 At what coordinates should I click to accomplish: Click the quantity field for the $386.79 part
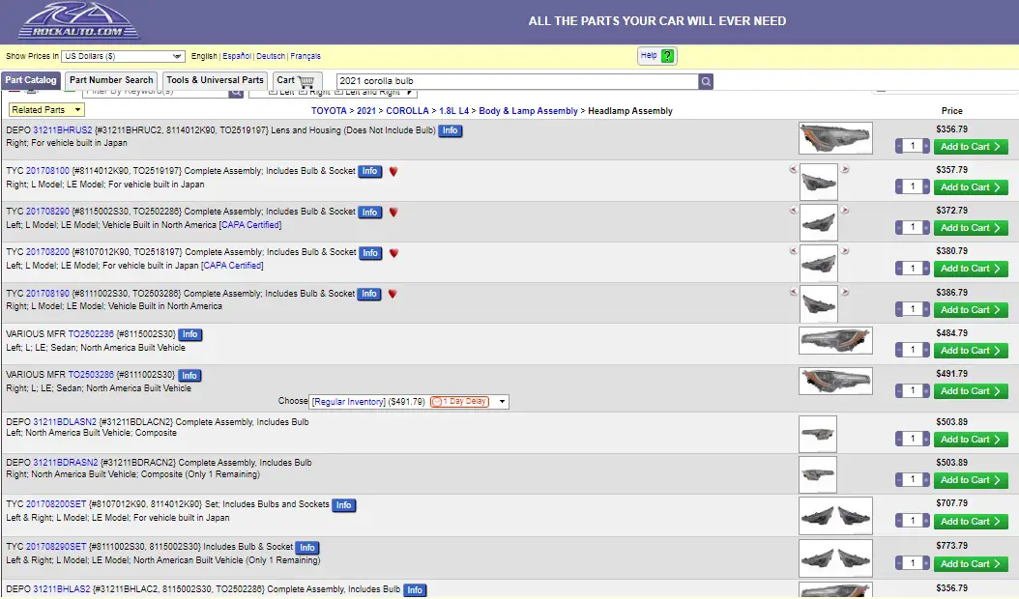pos(913,309)
